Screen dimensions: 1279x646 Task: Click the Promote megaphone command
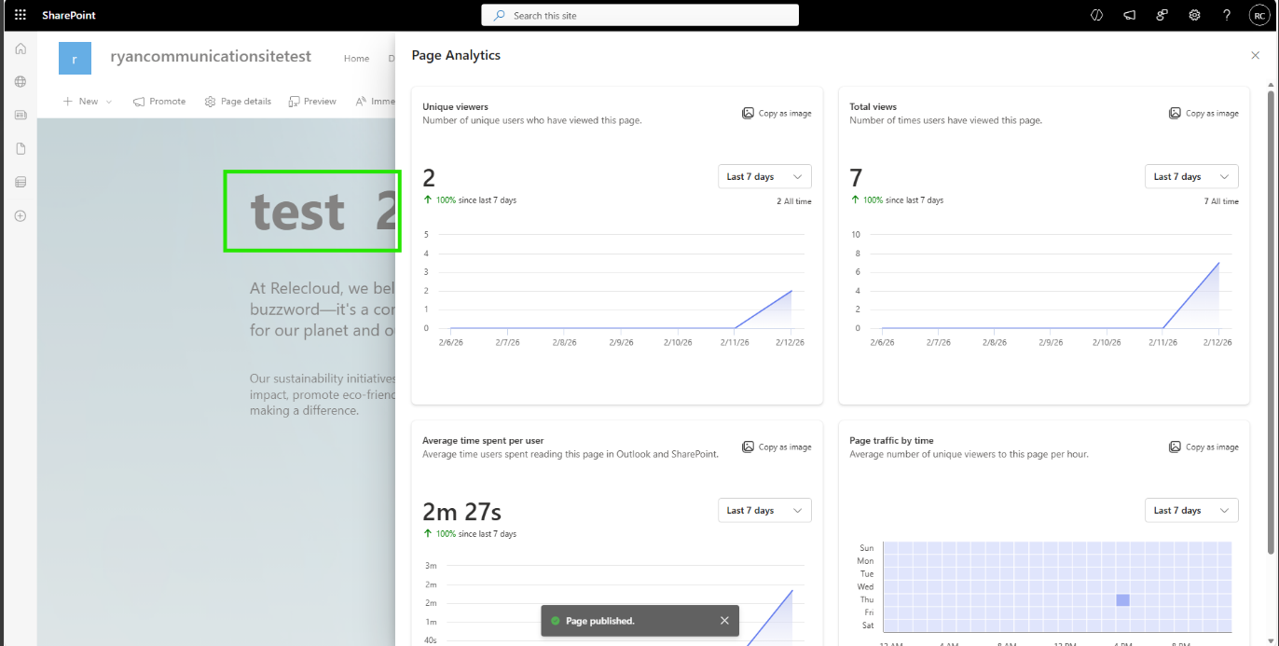159,101
